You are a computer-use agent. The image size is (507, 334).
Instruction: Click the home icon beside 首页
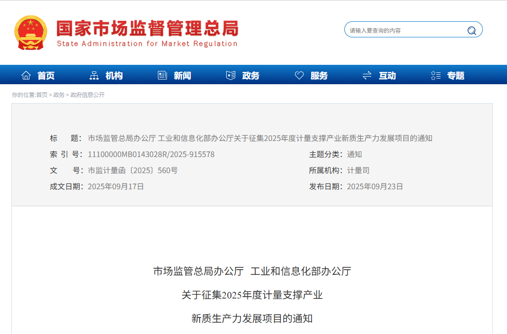point(26,75)
